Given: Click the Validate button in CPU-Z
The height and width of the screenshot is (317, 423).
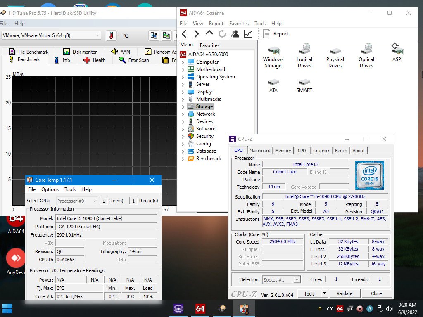Looking at the screenshot, I should 345,293.
